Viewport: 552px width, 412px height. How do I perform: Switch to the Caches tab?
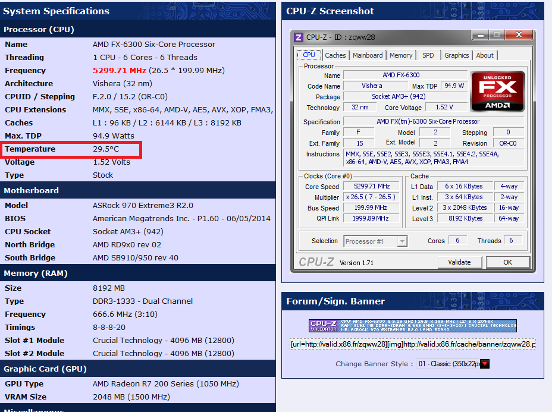pos(335,55)
